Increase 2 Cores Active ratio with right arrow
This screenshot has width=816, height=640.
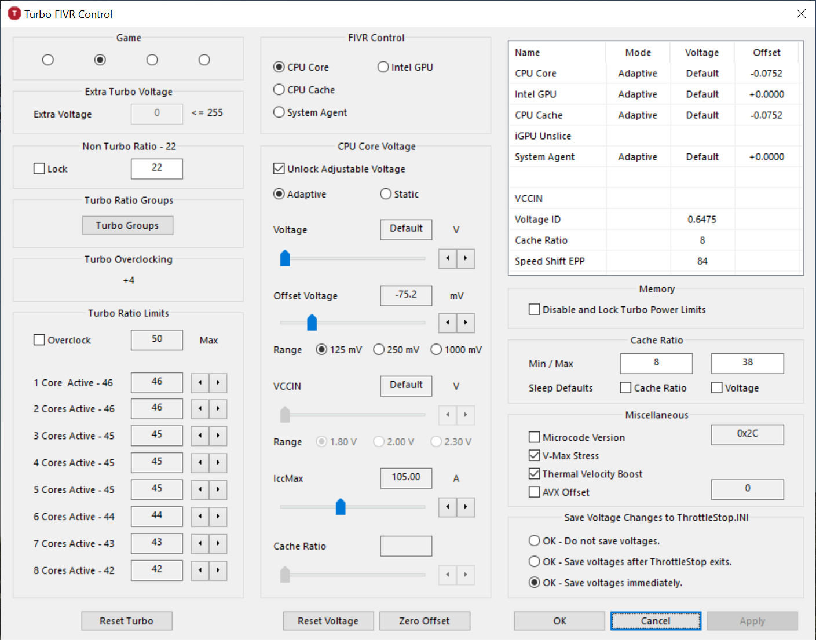coord(218,409)
